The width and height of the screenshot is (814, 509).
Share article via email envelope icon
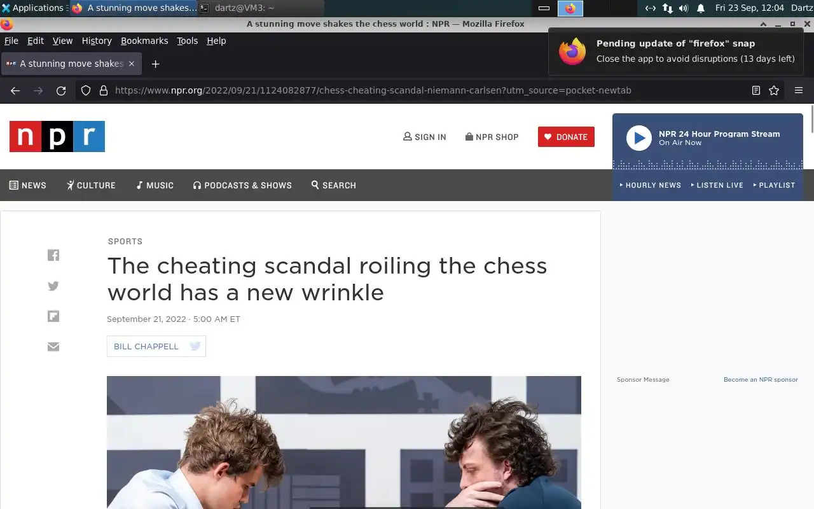pos(53,347)
